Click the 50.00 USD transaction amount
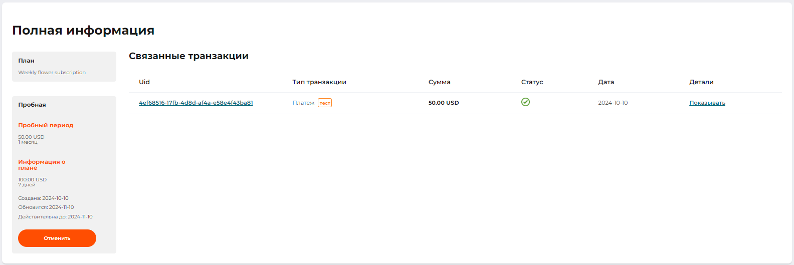This screenshot has height=265, width=794. 443,103
